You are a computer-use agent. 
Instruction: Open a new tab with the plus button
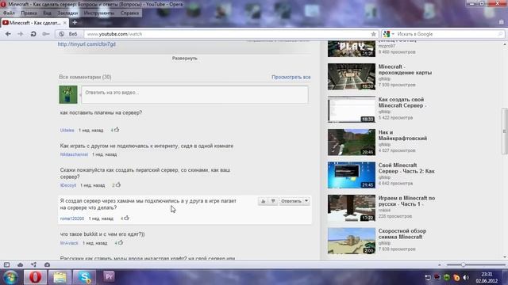pyautogui.click(x=75, y=23)
